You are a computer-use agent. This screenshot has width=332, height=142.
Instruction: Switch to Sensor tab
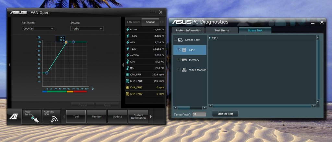click(x=150, y=22)
